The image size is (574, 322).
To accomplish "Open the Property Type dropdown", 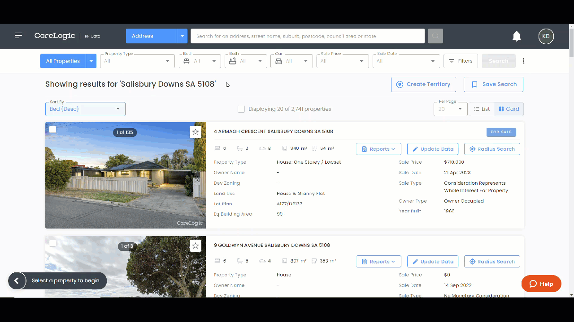I will 137,61.
